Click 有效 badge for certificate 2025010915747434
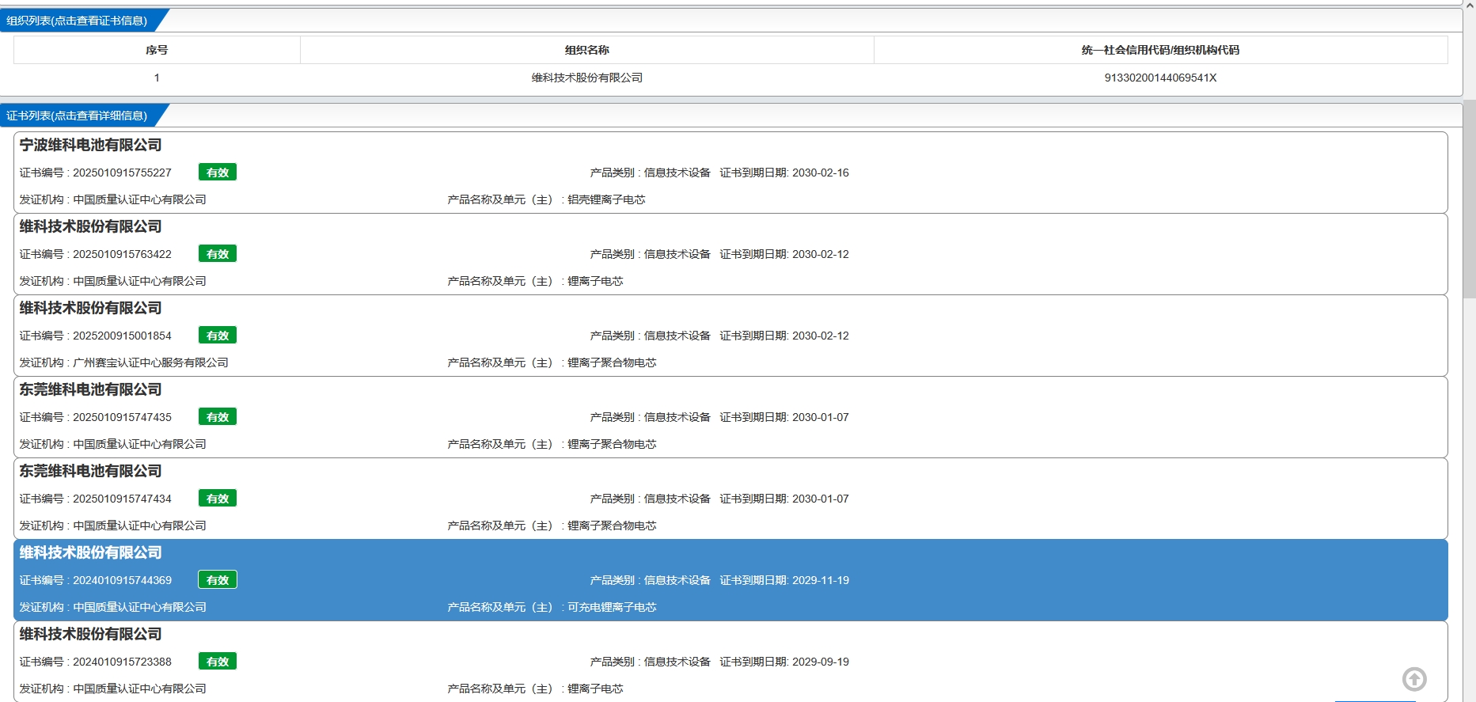Viewport: 1476px width, 702px height. [x=218, y=499]
